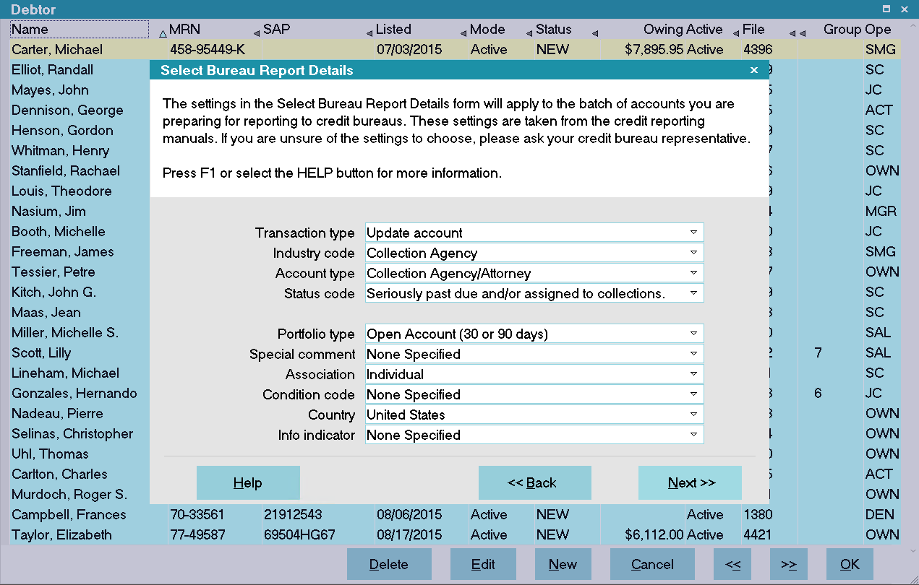Click SAP value 69504HG67
Screen dimensions: 919x585
coord(299,535)
